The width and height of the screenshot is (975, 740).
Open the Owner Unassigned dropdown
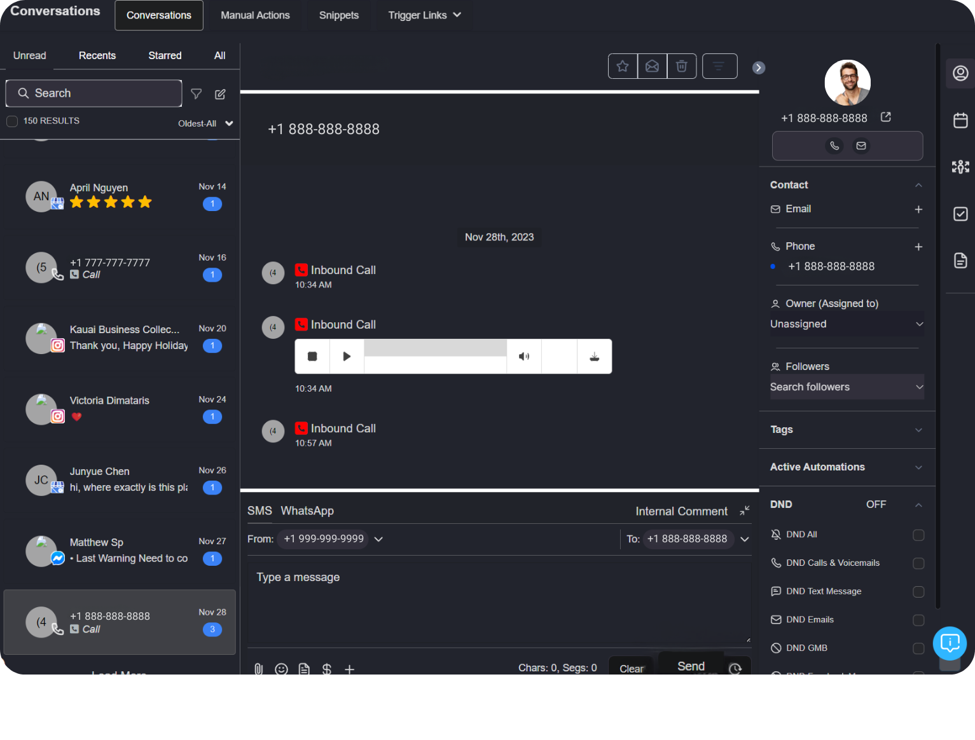pyautogui.click(x=846, y=324)
